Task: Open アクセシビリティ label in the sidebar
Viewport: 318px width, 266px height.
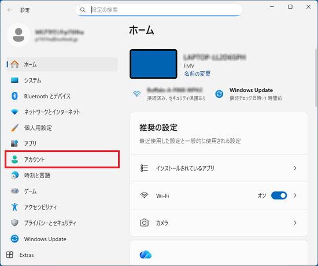Action: pyautogui.click(x=40, y=207)
